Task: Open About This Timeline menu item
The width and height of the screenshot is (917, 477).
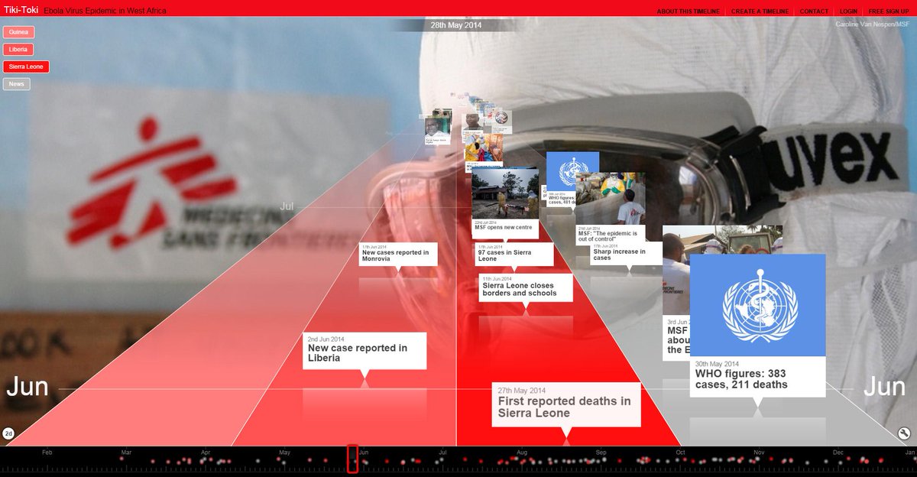Action: pyautogui.click(x=688, y=11)
